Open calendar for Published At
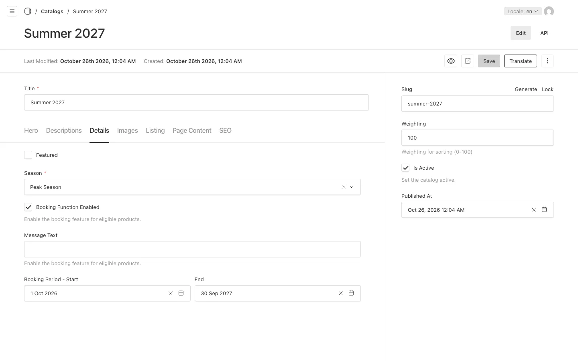 (544, 210)
